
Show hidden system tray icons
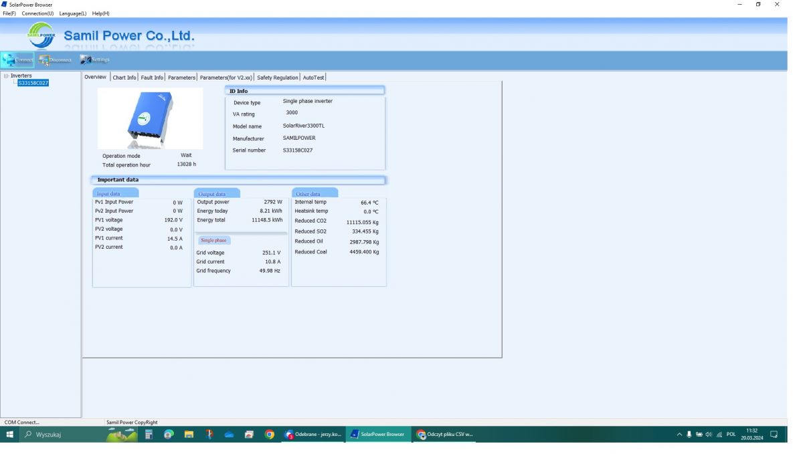679,435
